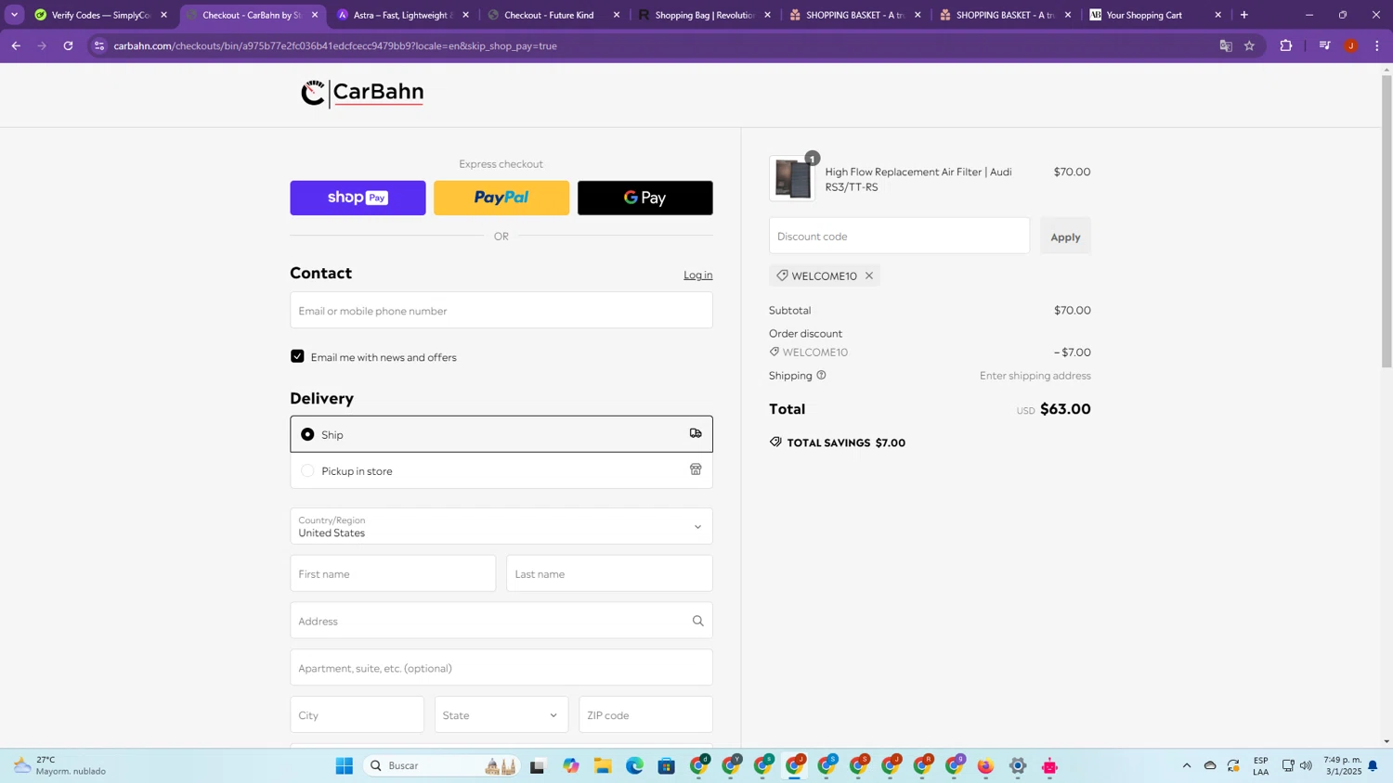Focus the Last name field
This screenshot has width=1393, height=783.
click(x=609, y=573)
